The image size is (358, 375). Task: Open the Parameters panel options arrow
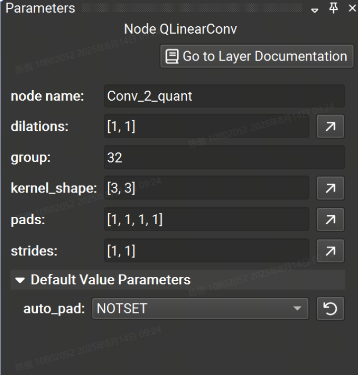tap(315, 9)
